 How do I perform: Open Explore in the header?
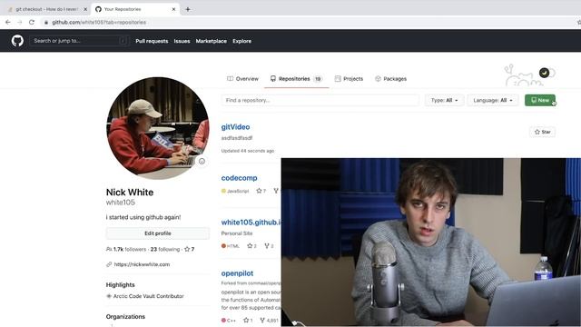pyautogui.click(x=242, y=41)
